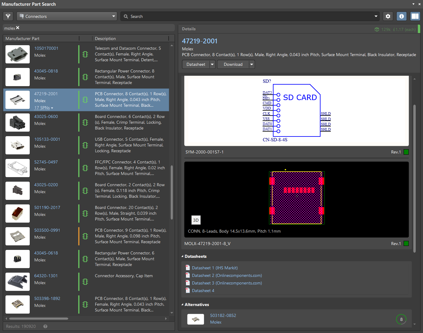Open the Connectors category dropdown
423x333 pixels.
point(67,16)
